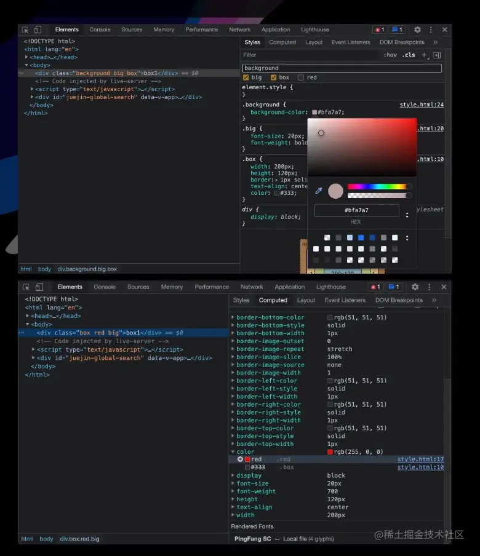The height and width of the screenshot is (556, 480).
Task: Switch to Layout tab in top panel
Action: click(314, 42)
